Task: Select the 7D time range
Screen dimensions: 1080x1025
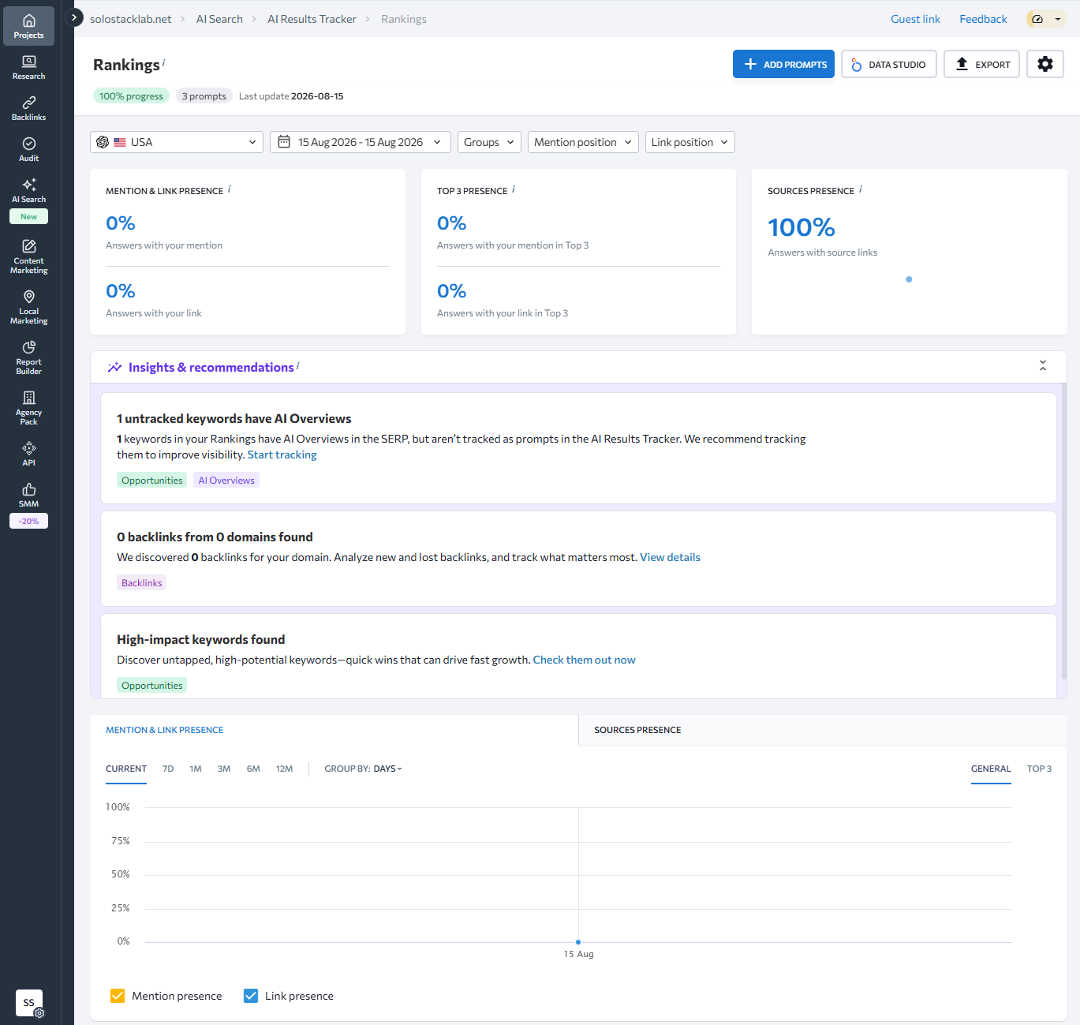Action: pos(168,769)
